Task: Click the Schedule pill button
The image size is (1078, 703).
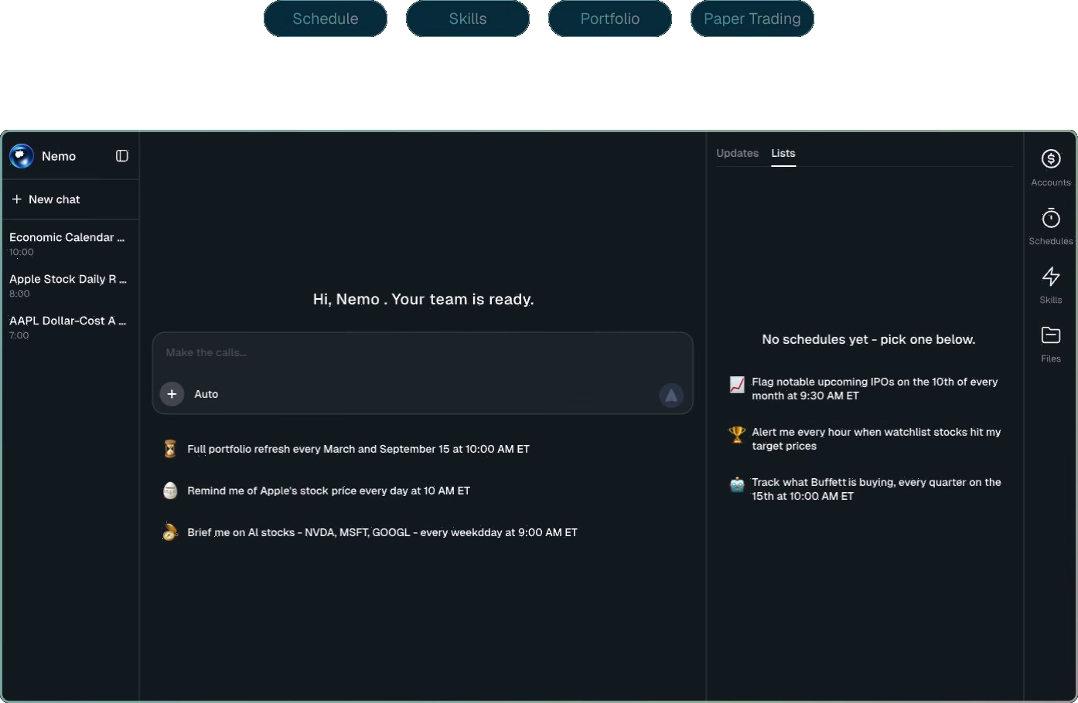Action: coord(325,19)
